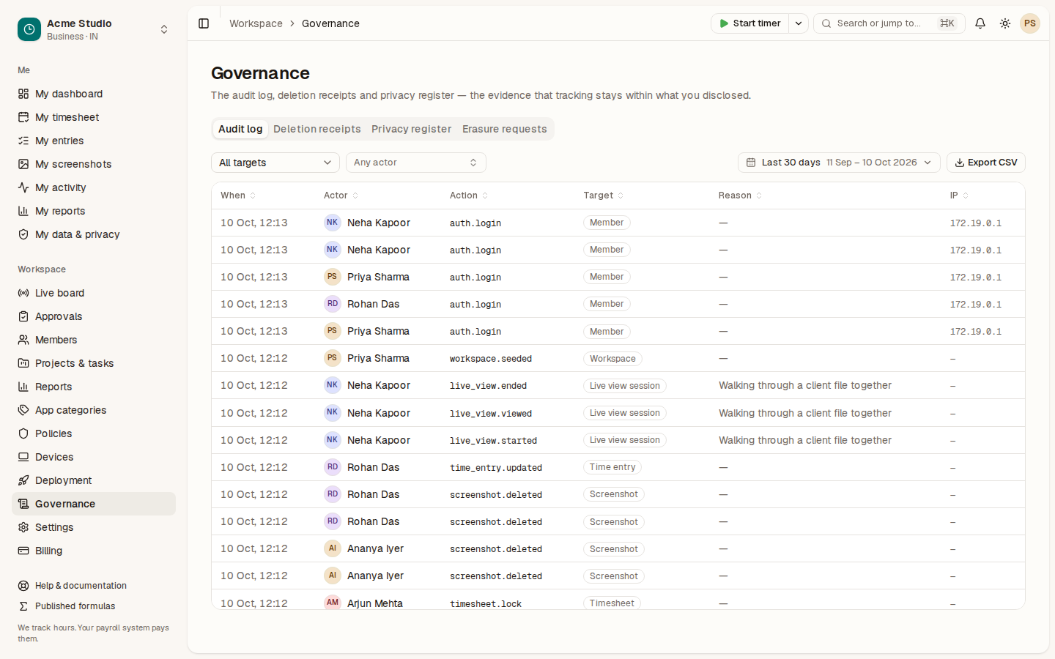Viewport: 1055px width, 659px height.
Task: View My activity page
Action: click(x=94, y=187)
